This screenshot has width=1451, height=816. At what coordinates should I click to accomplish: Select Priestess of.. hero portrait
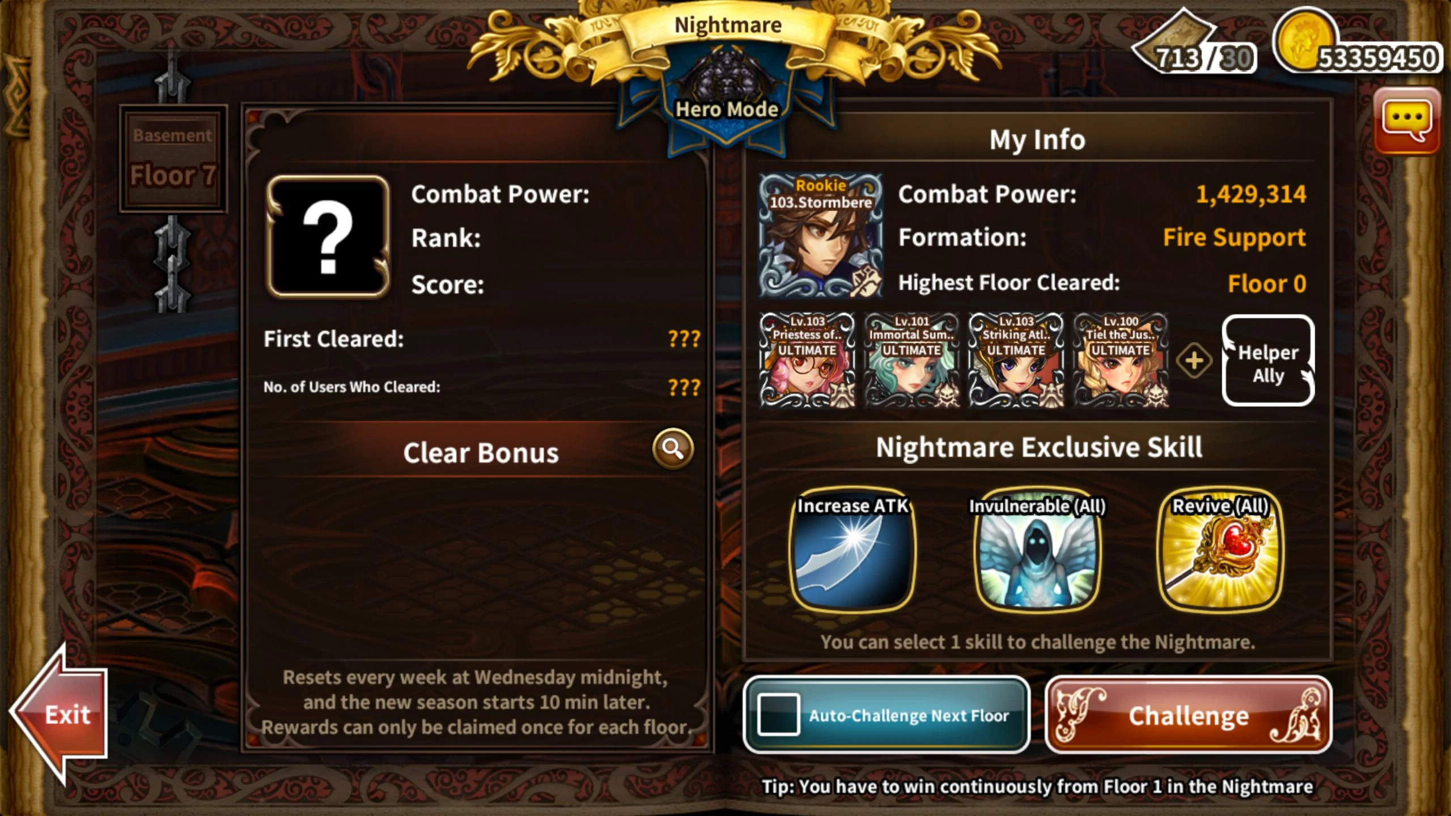(807, 360)
